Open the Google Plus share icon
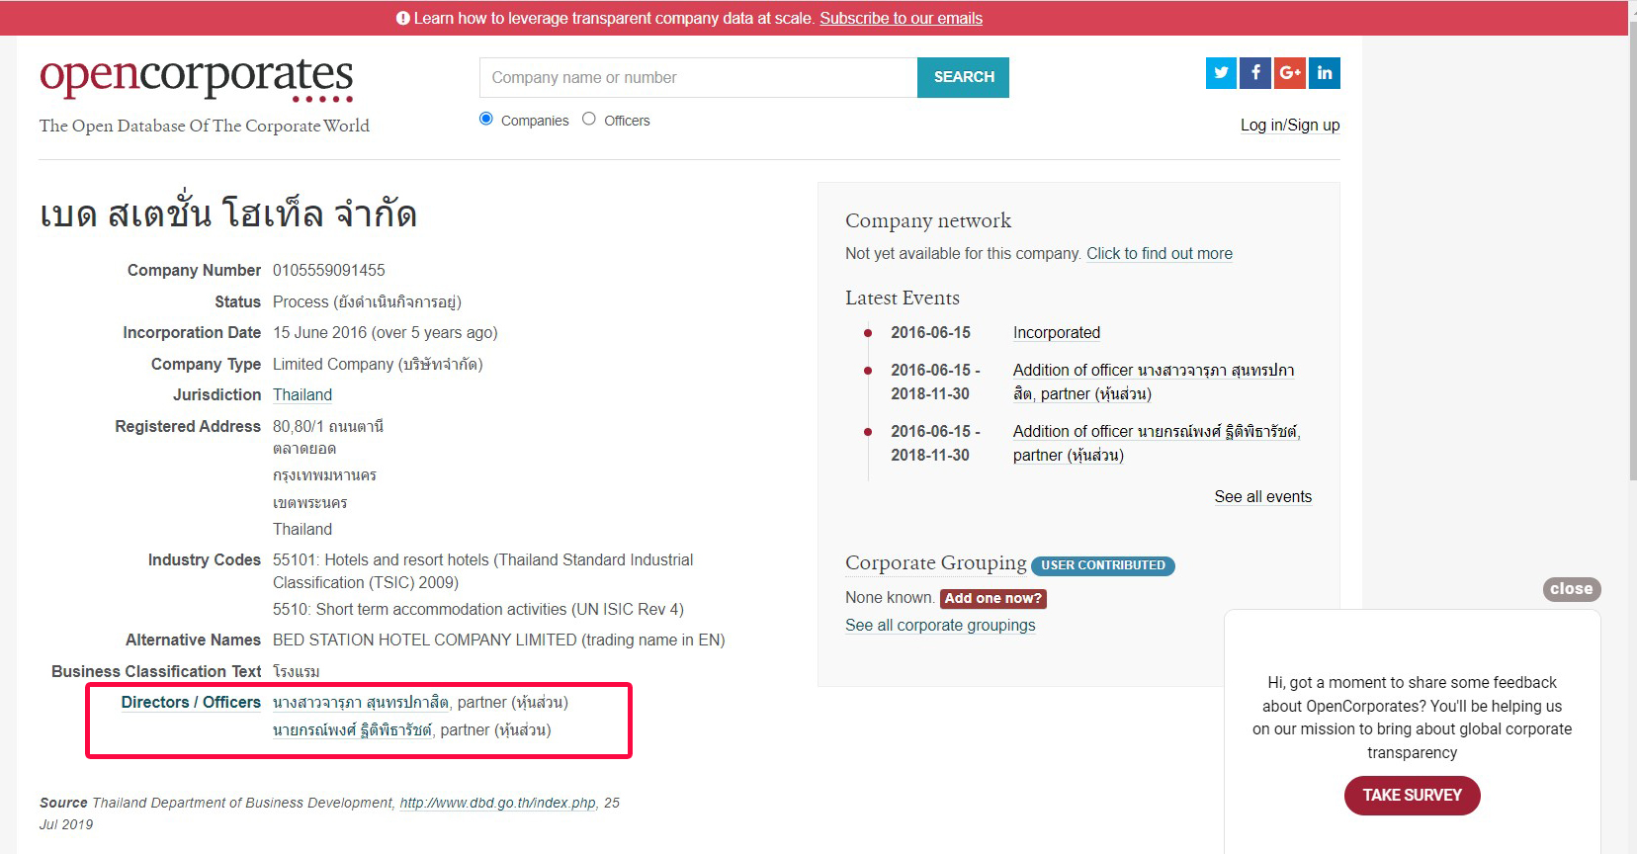 click(1289, 73)
